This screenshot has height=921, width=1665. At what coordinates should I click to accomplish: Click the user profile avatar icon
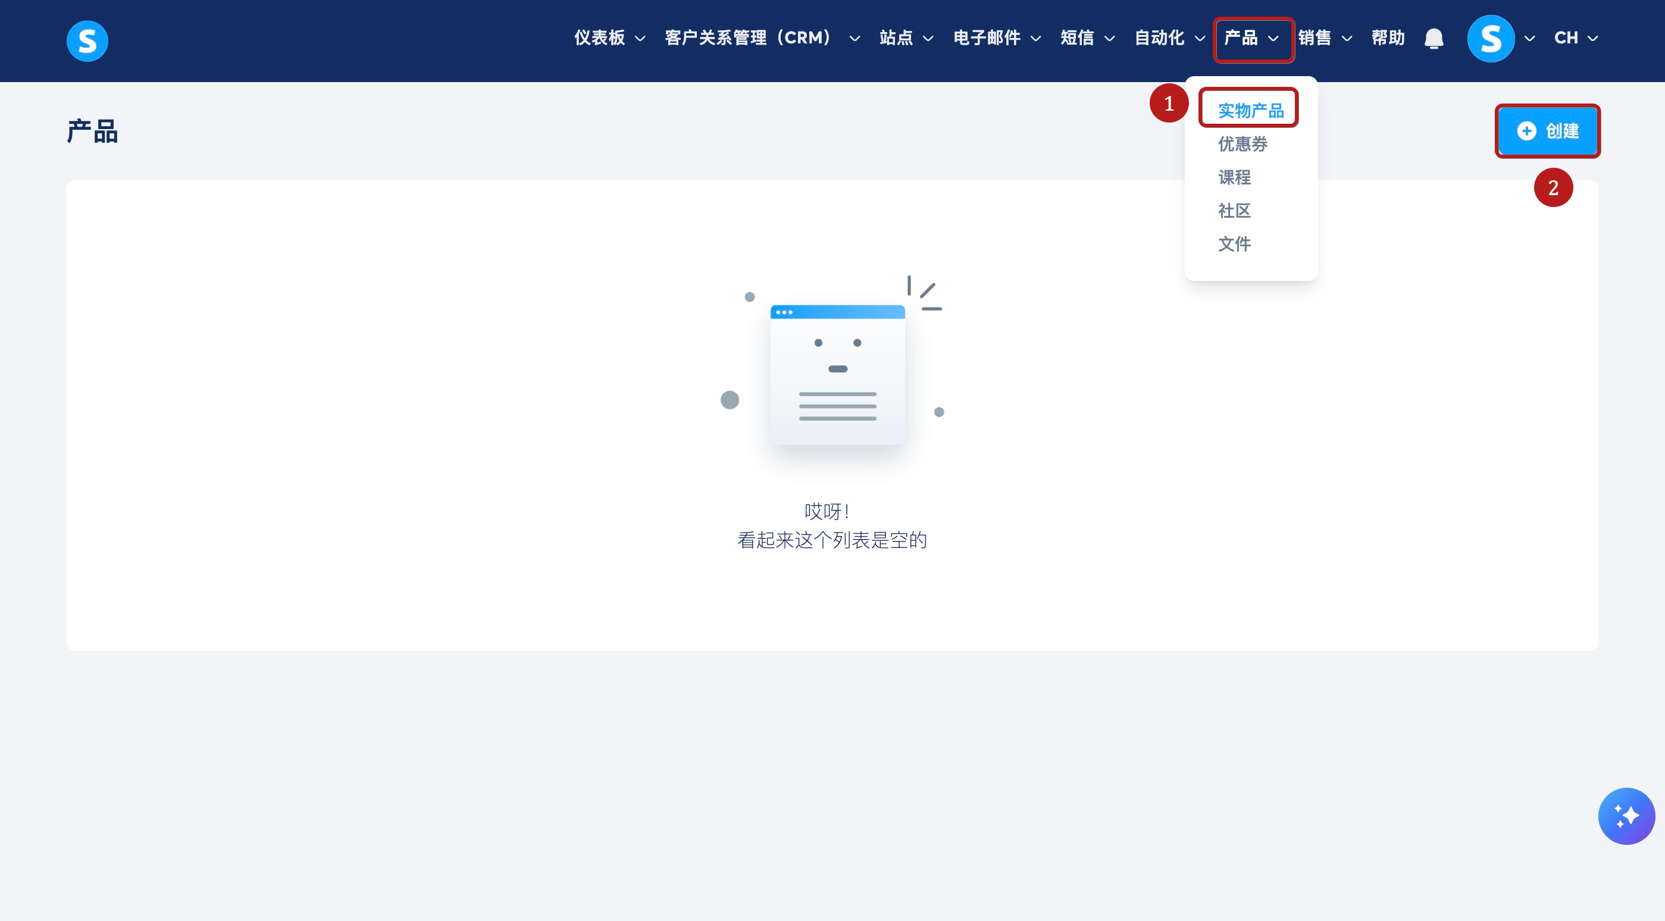[x=1491, y=39]
